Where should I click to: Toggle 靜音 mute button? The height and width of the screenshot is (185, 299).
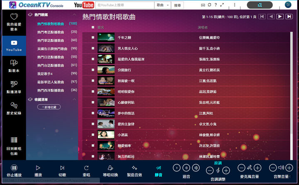159,168
